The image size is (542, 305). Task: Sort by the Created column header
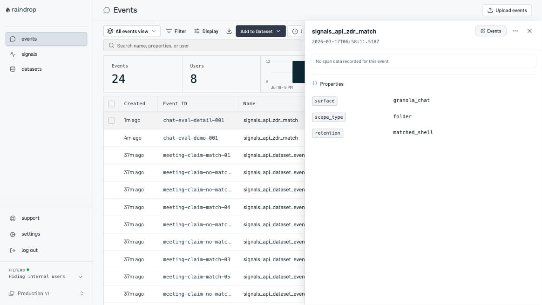(x=135, y=103)
